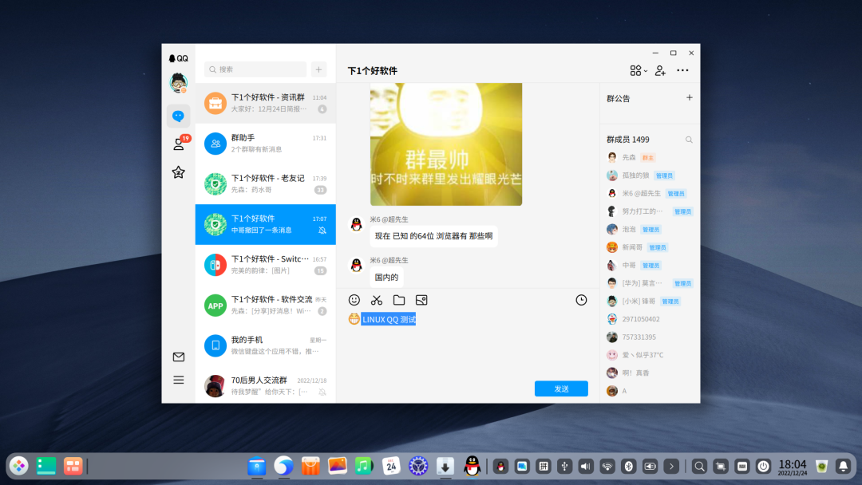Click the message bubble '国内的'
862x485 pixels.
pyautogui.click(x=386, y=277)
